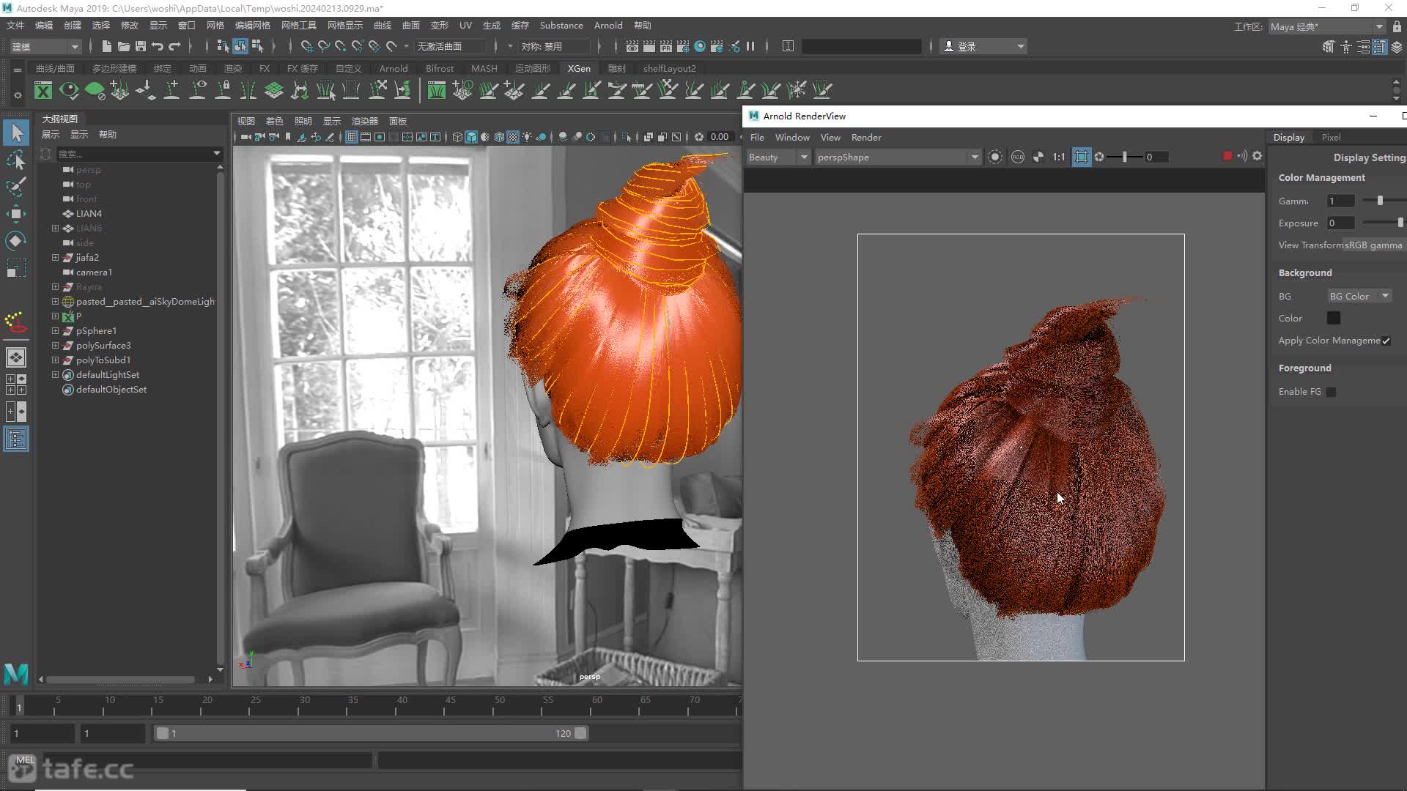Click the RGB channel icon in RenderView
1407x791 pixels.
[1018, 157]
